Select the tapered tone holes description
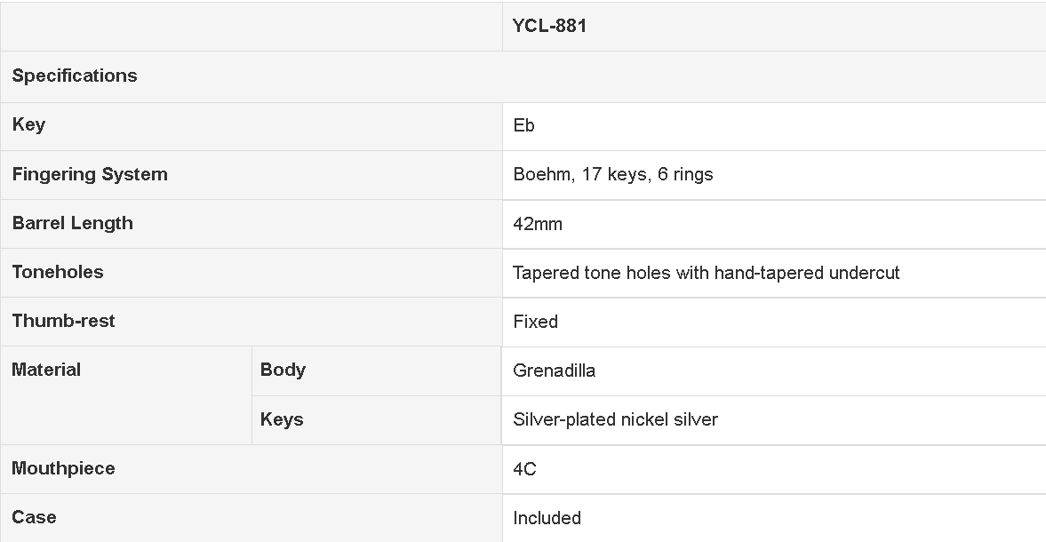1046x542 pixels. coord(707,273)
